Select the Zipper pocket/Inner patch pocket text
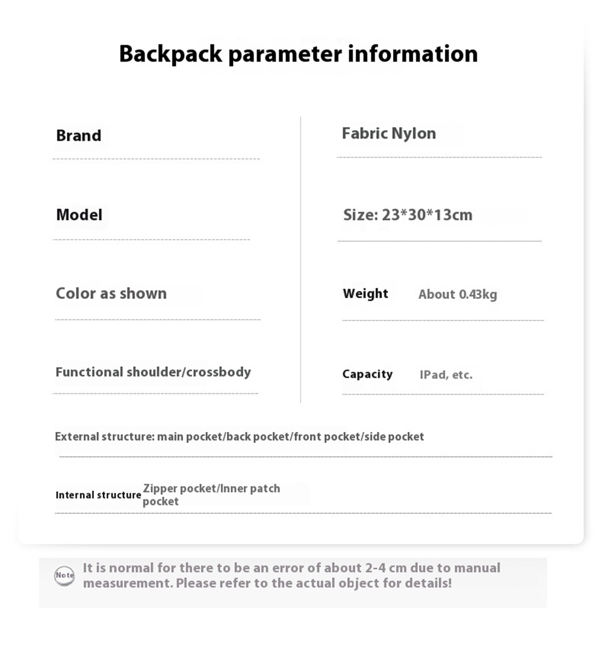Image resolution: width=602 pixels, height=647 pixels. [x=211, y=495]
